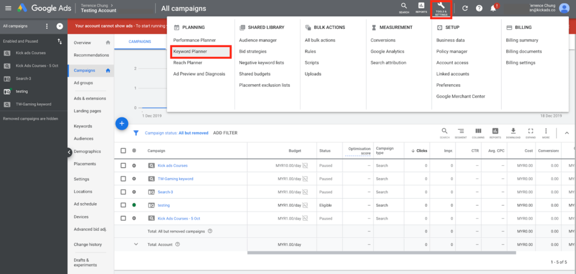
Task: Click the notifications bell icon
Action: 493,8
